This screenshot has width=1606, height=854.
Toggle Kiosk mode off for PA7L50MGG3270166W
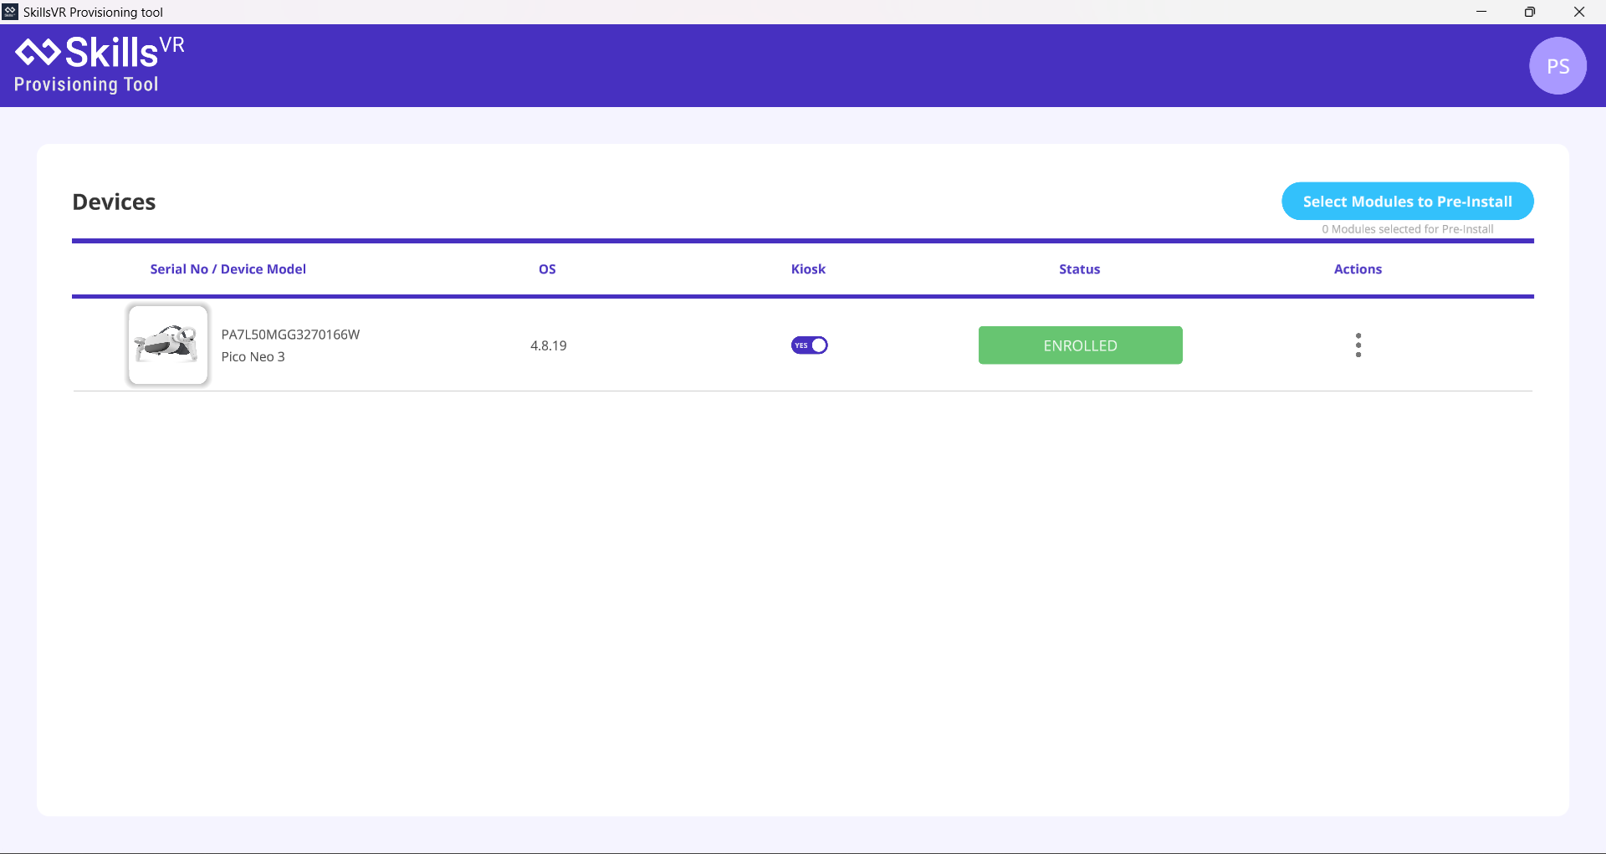point(809,345)
